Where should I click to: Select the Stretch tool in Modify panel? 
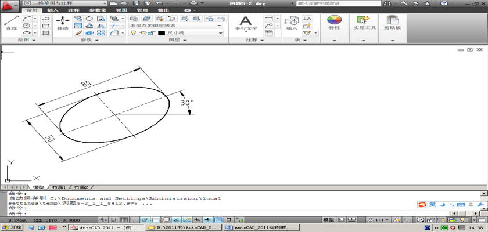click(x=101, y=19)
